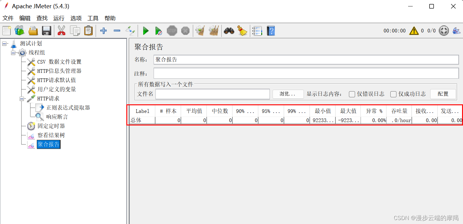Open the 文件 menu
The width and height of the screenshot is (463, 224).
tap(8, 18)
